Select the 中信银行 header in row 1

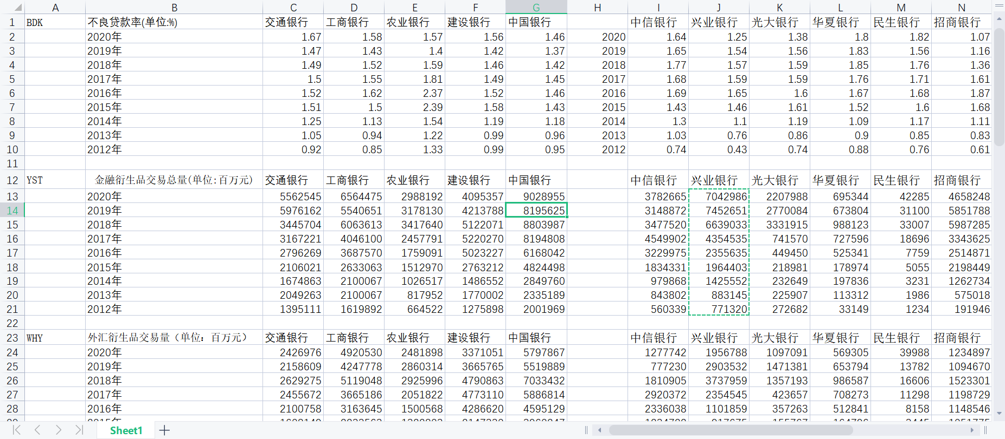pos(658,22)
